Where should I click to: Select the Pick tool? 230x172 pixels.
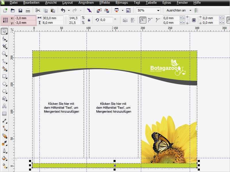(x=4, y=31)
